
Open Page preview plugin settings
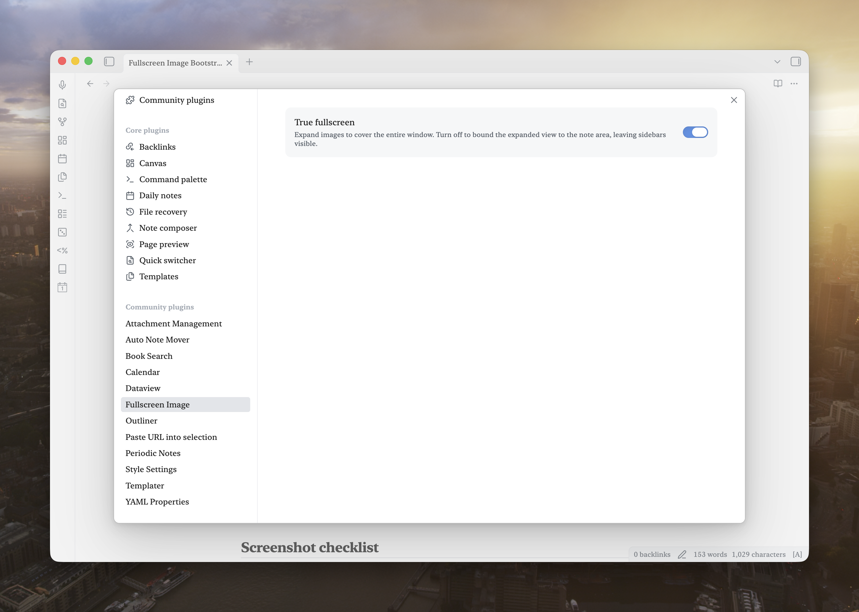coord(185,244)
